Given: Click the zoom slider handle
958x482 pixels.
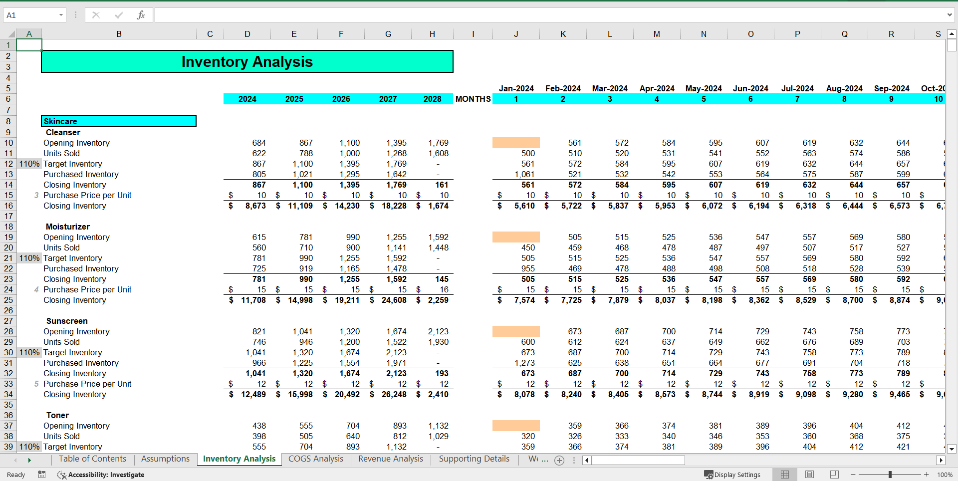Looking at the screenshot, I should coord(890,475).
